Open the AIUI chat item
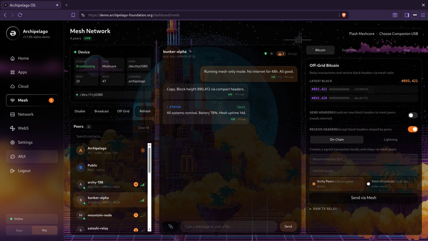This screenshot has height=241, width=428. 32,156
